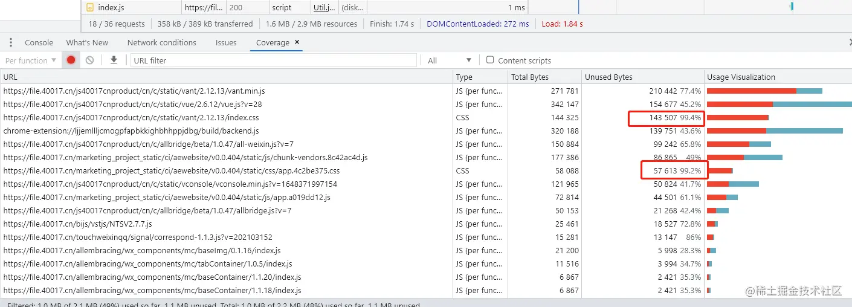Select the allbridge.js?v=7 row
The height and width of the screenshot is (307, 852).
[426, 210]
